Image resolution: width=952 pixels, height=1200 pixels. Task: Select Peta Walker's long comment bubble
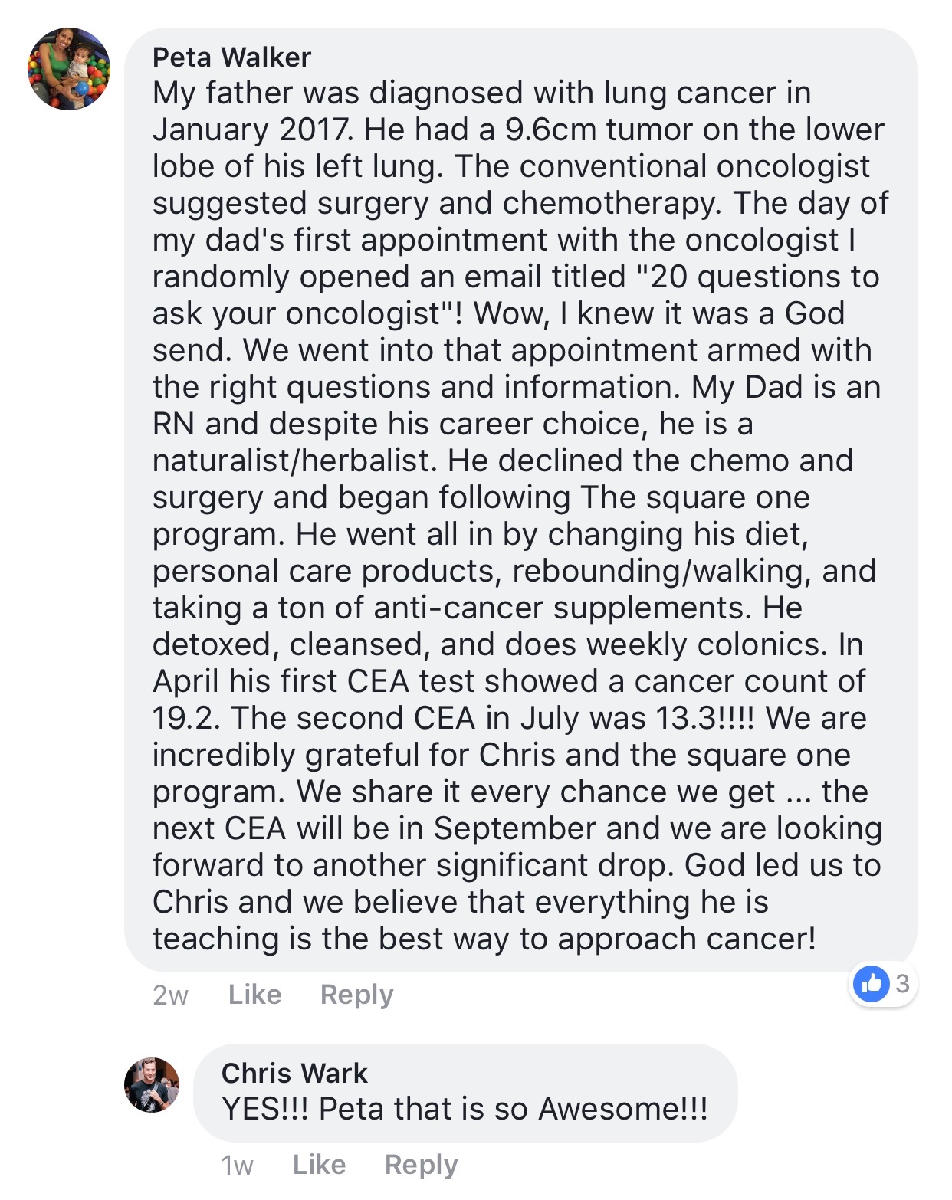pyautogui.click(x=520, y=500)
